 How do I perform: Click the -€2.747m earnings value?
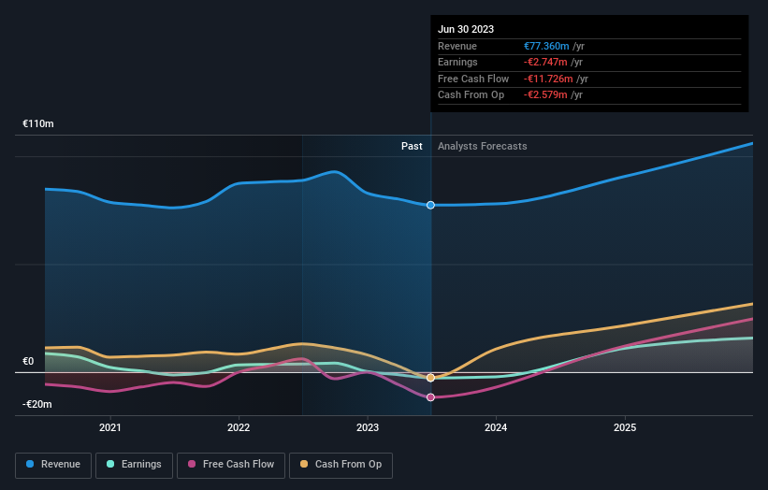pyautogui.click(x=545, y=62)
